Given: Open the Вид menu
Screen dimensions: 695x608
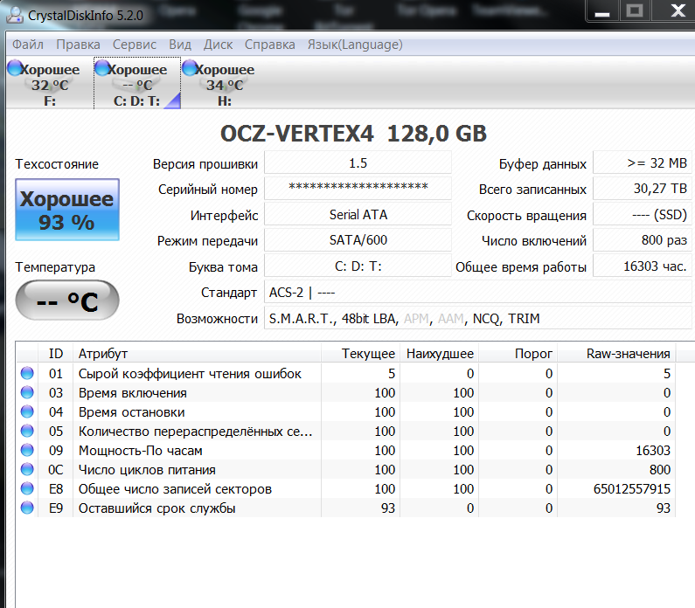Looking at the screenshot, I should [x=180, y=45].
